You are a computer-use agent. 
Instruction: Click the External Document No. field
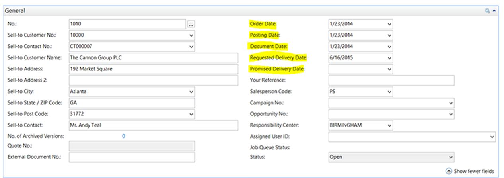[x=132, y=157]
